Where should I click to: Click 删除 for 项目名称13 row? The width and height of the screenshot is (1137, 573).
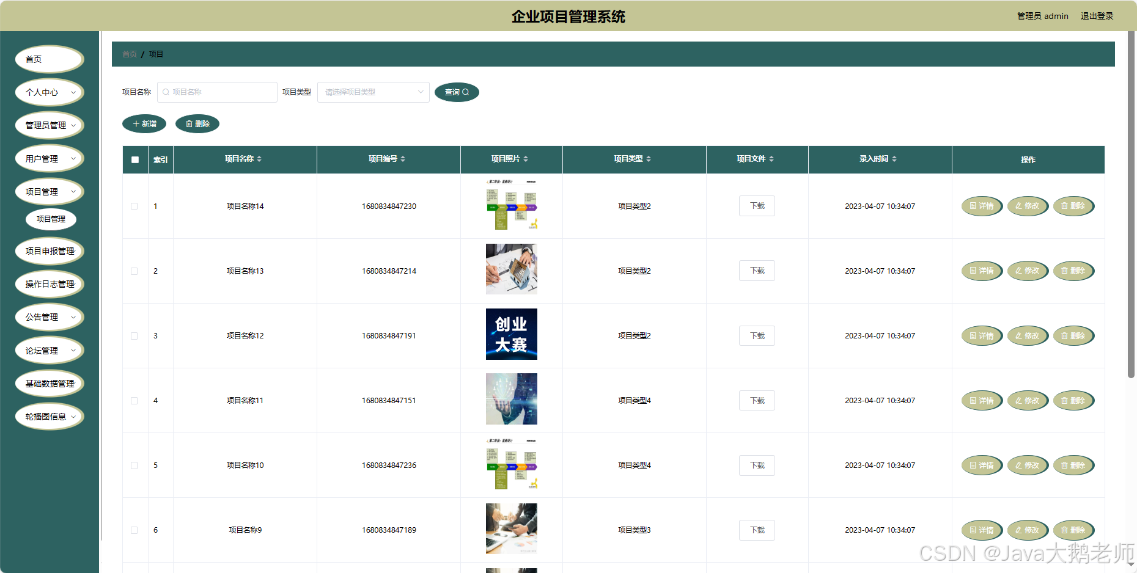1073,271
